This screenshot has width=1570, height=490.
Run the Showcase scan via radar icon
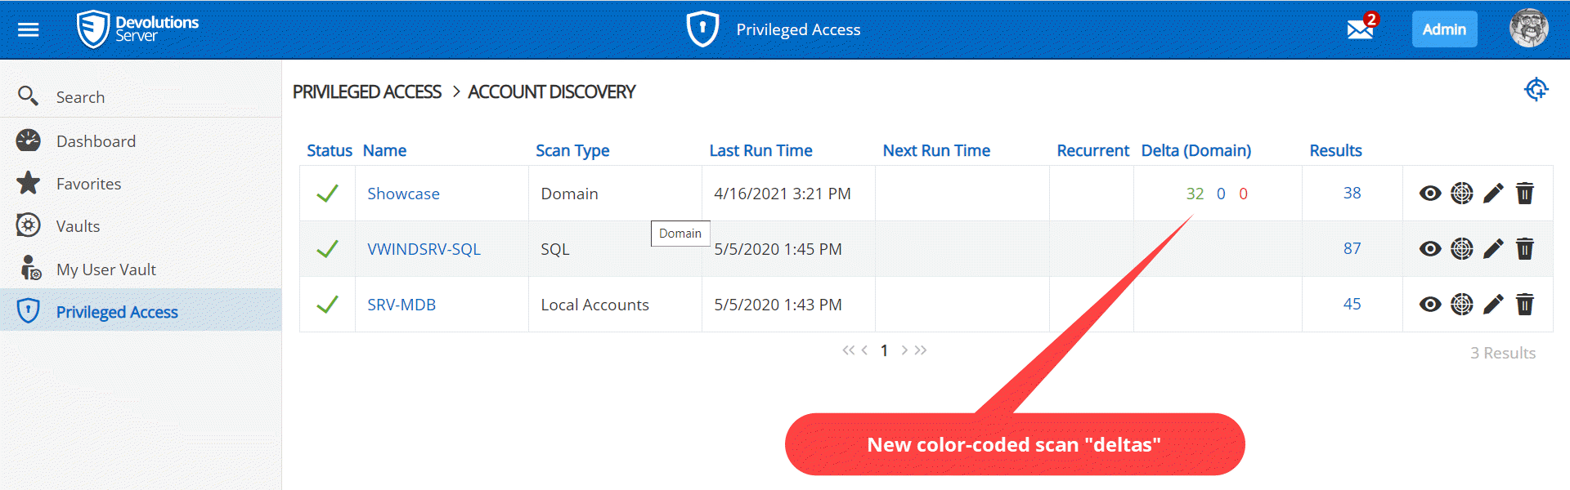pos(1461,194)
